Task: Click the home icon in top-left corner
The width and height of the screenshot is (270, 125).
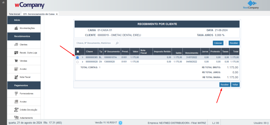Action: point(3,3)
